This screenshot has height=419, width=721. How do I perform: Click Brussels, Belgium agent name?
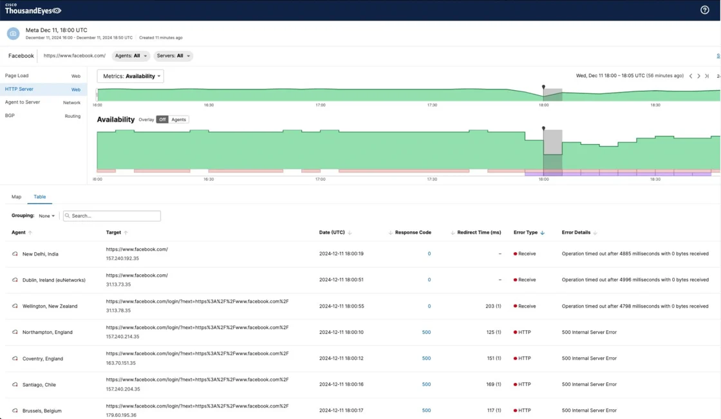[42, 411]
